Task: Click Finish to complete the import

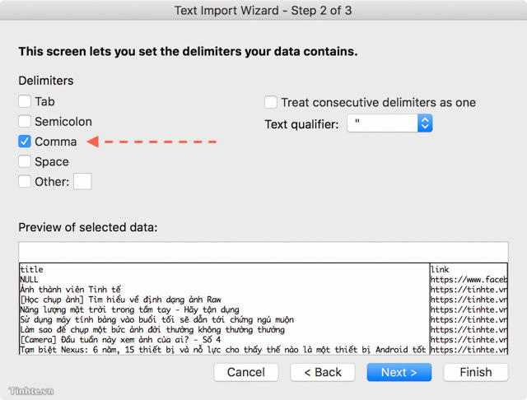Action: point(476,372)
